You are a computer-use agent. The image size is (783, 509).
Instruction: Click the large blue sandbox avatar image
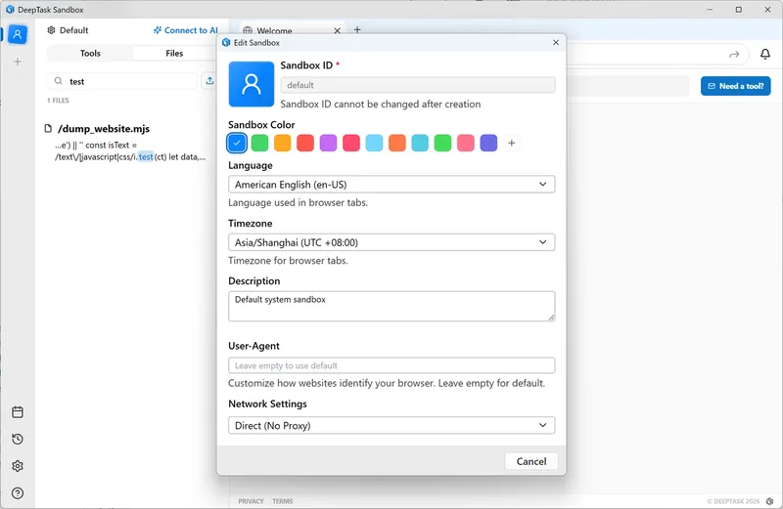pyautogui.click(x=252, y=84)
